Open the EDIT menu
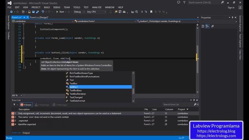 (x=17, y=7)
